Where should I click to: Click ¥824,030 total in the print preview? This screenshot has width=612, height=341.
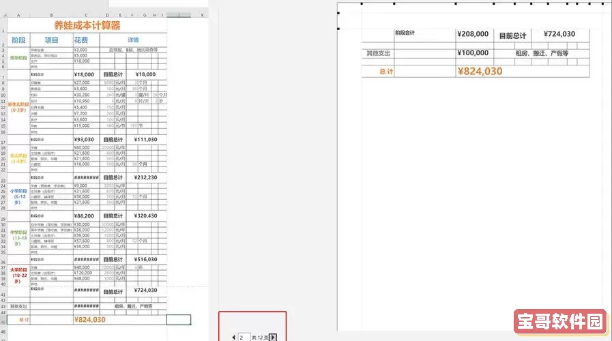pyautogui.click(x=480, y=72)
